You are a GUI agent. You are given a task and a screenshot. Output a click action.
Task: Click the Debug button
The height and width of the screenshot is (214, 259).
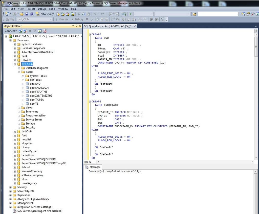(77, 19)
